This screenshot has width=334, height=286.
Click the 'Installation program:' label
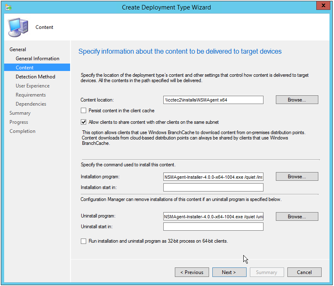point(100,177)
